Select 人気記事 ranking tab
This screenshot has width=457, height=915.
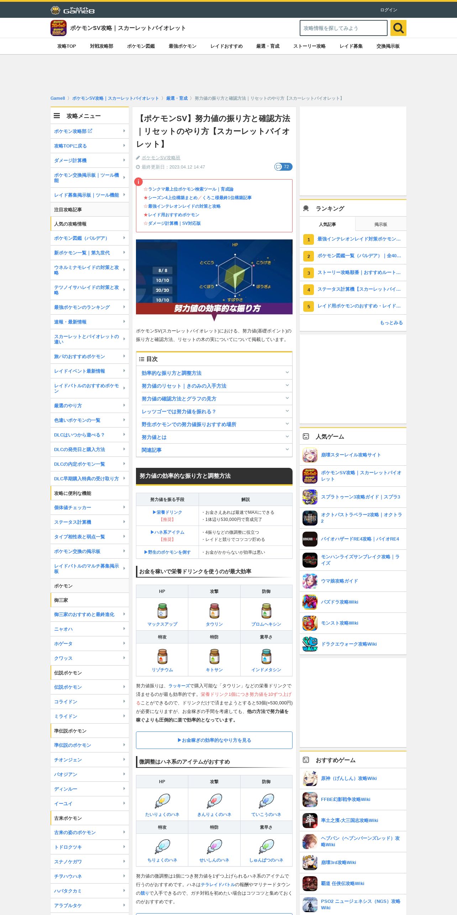click(x=327, y=224)
